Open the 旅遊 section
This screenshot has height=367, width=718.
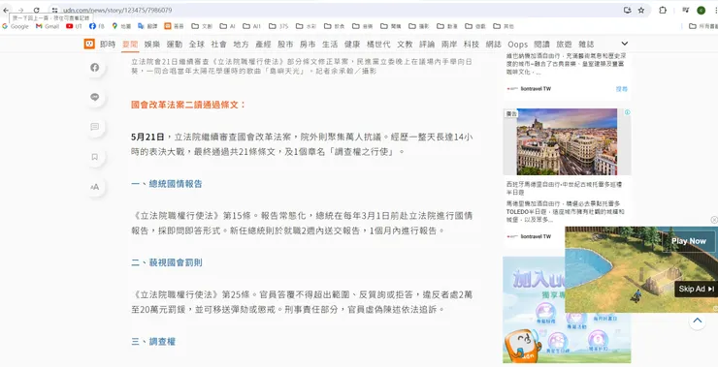click(x=564, y=45)
